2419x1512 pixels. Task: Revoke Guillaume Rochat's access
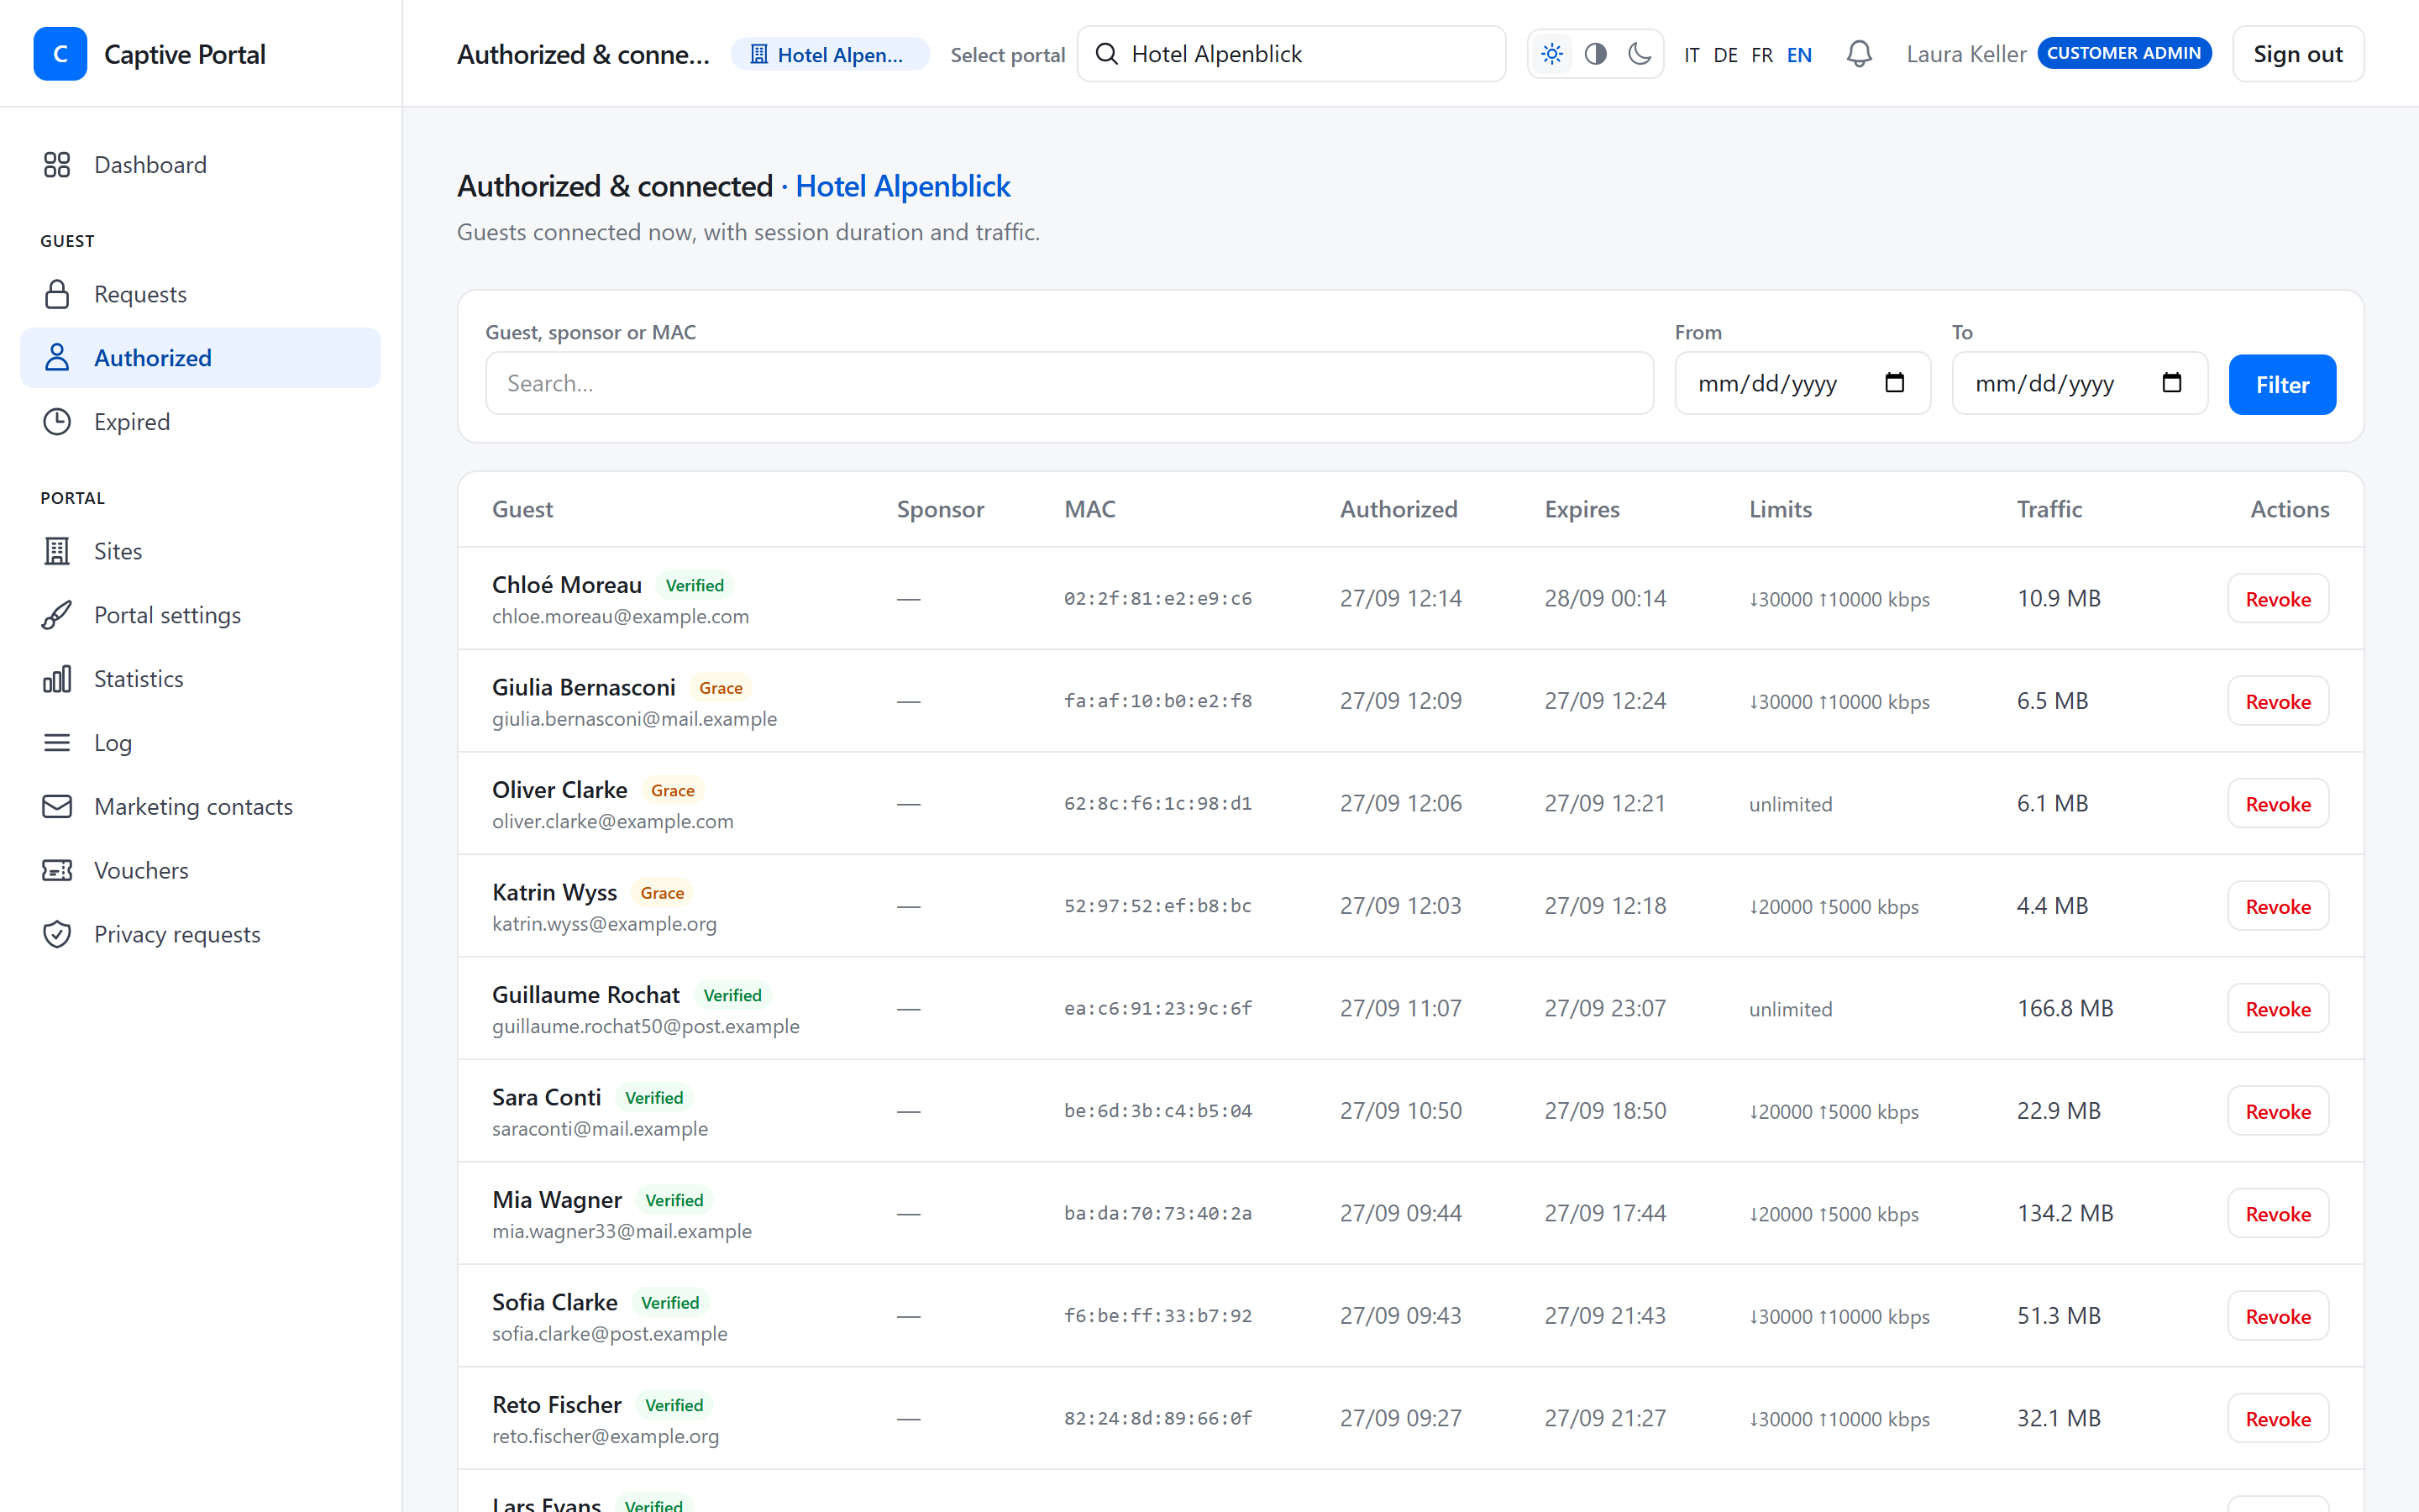(x=2278, y=1008)
